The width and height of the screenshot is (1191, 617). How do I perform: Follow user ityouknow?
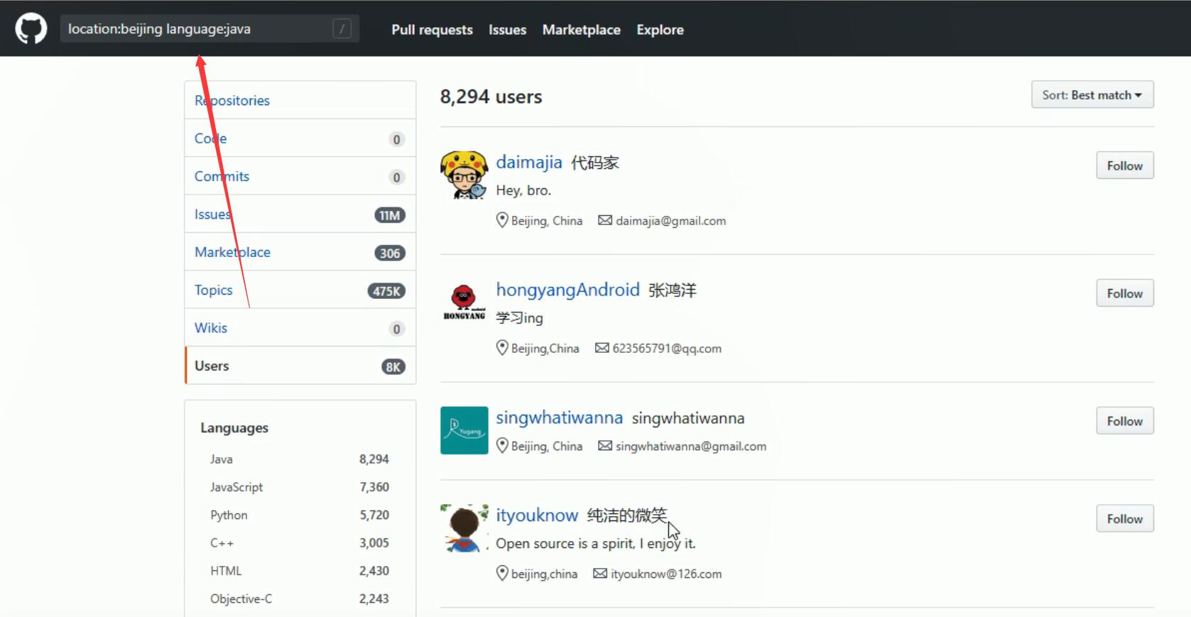coord(1124,519)
